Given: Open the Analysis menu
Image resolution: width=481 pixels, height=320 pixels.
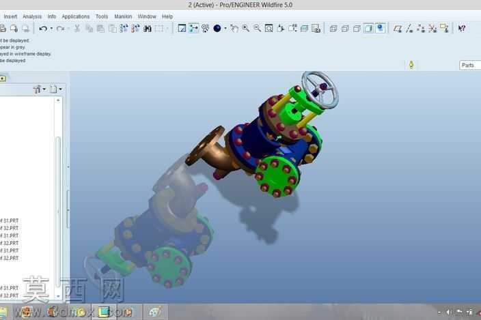Looking at the screenshot, I should click(32, 16).
